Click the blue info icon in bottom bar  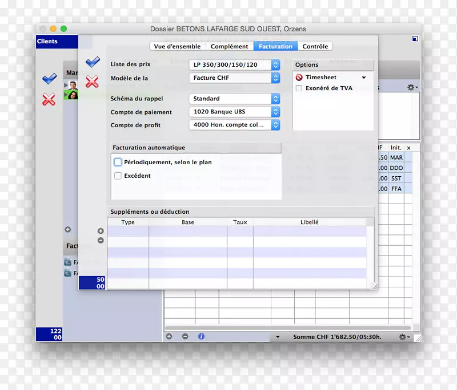[201, 336]
